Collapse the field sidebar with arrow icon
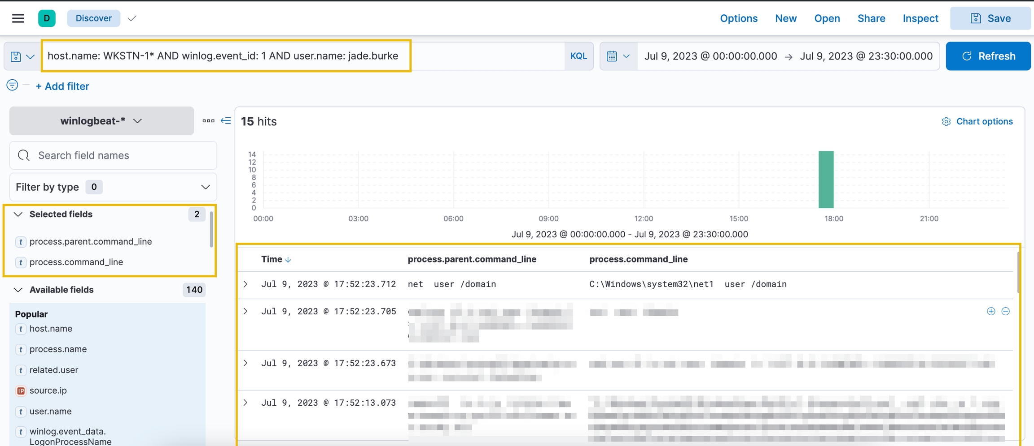This screenshot has height=446, width=1034. (226, 121)
